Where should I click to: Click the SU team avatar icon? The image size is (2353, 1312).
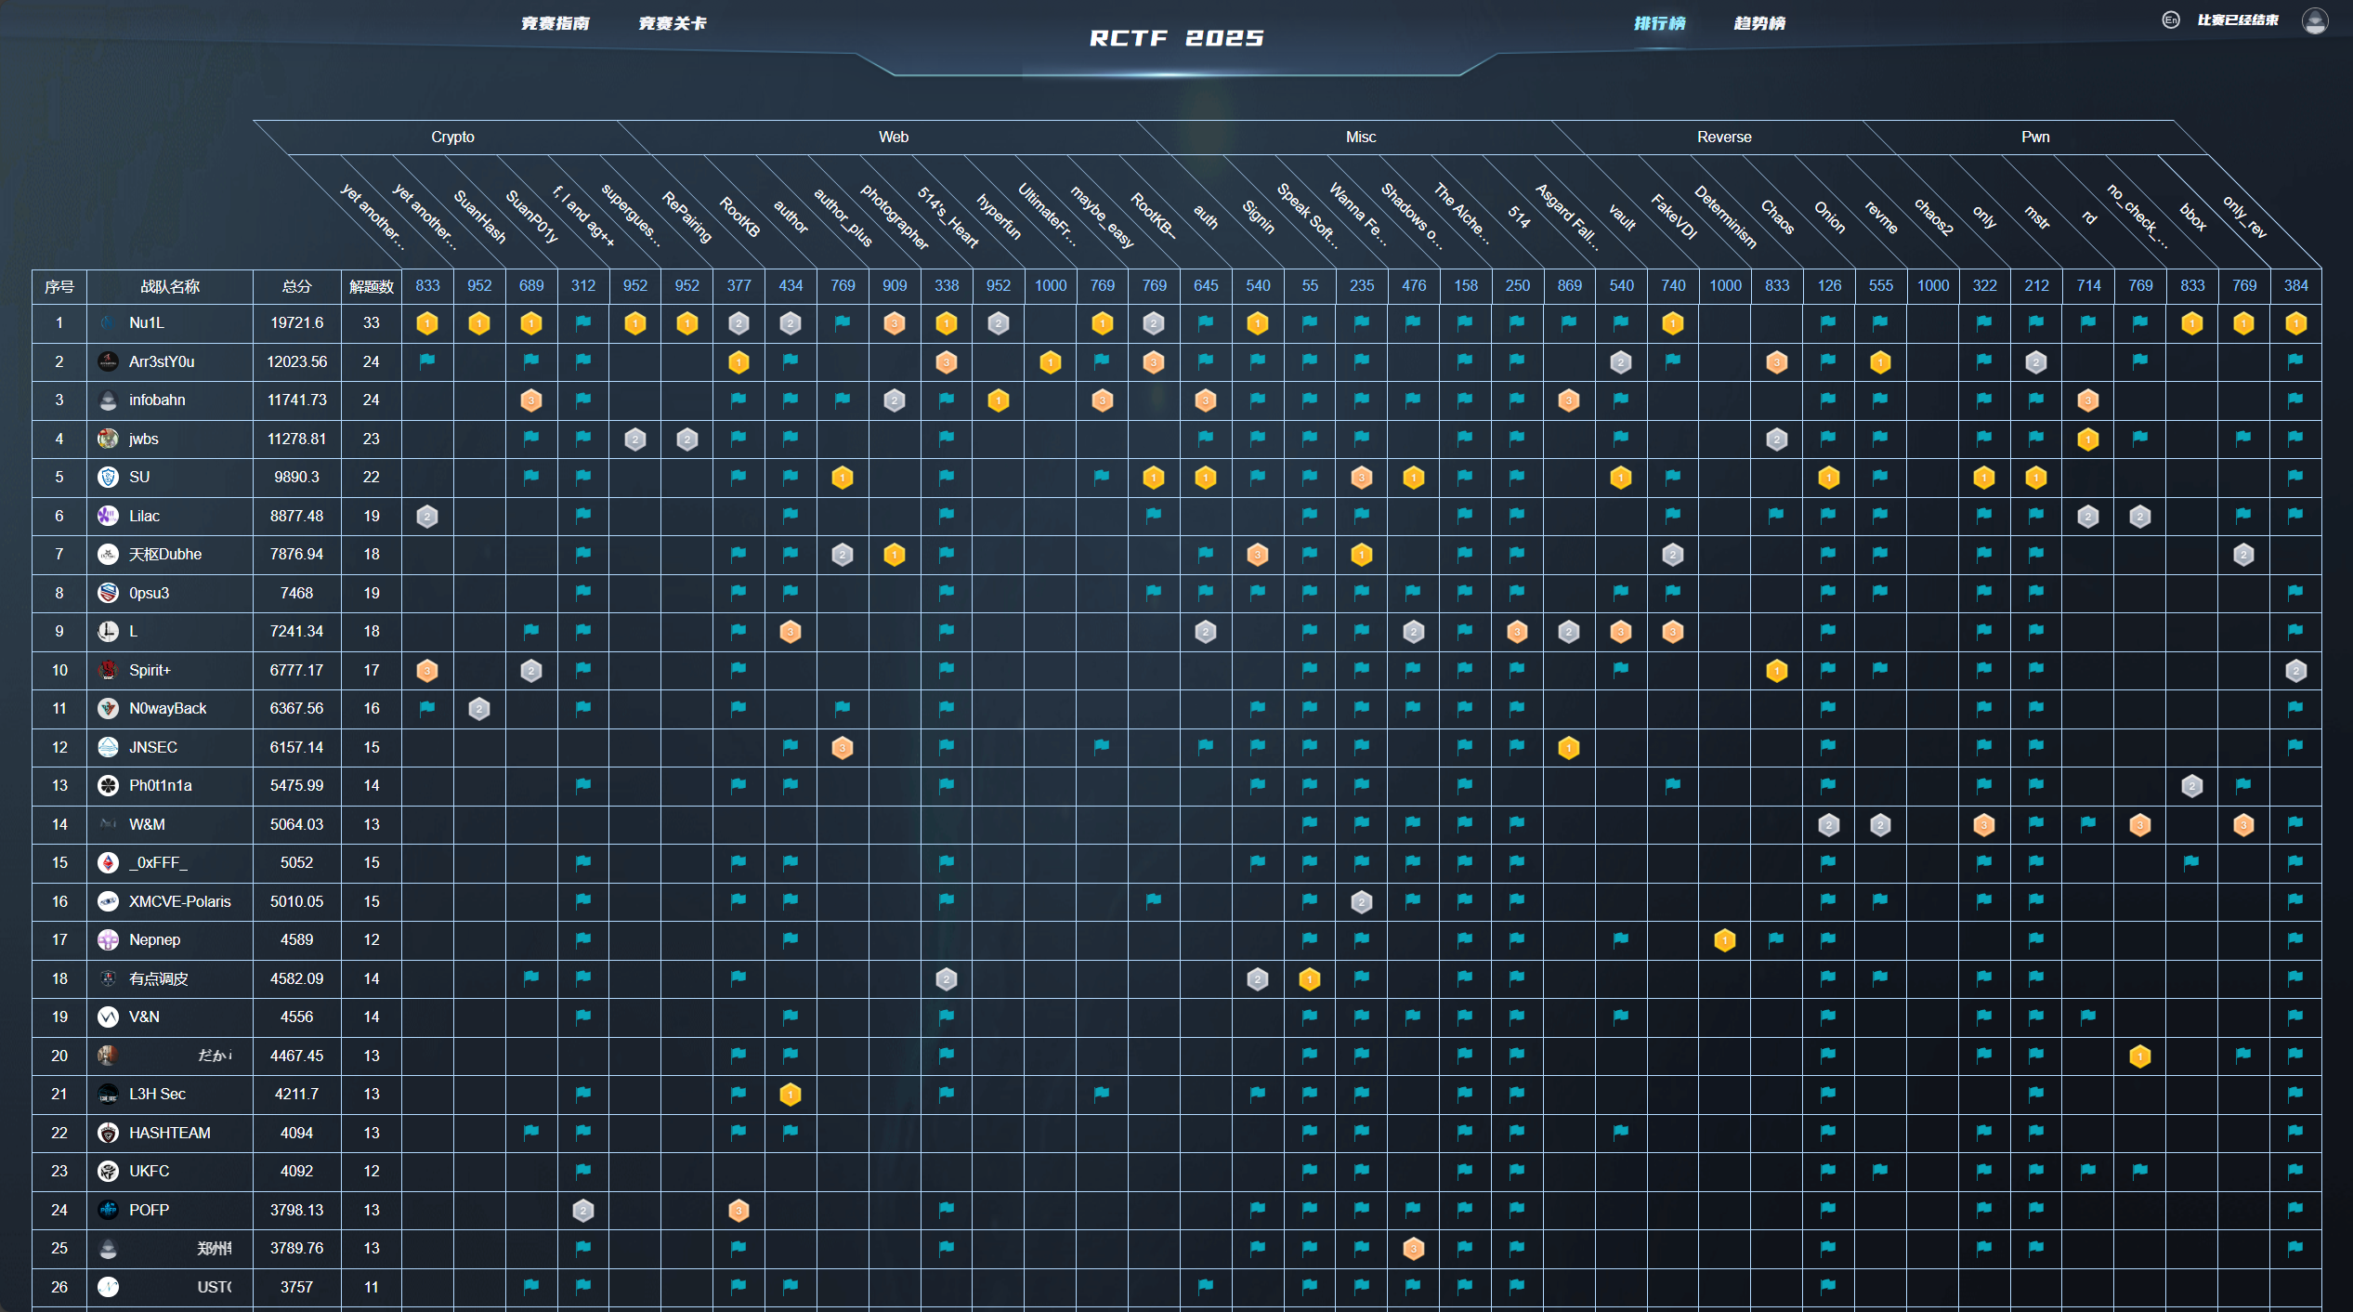point(108,478)
